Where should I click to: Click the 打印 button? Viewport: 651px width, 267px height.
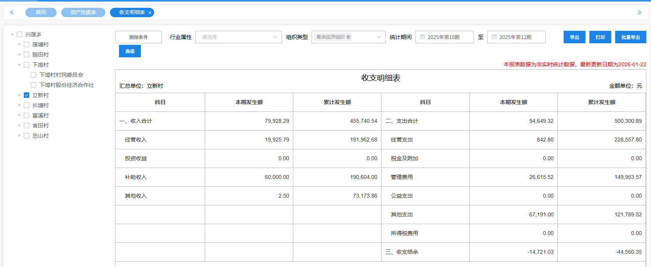coord(600,37)
